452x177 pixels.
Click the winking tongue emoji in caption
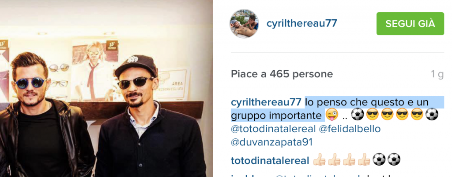point(332,116)
